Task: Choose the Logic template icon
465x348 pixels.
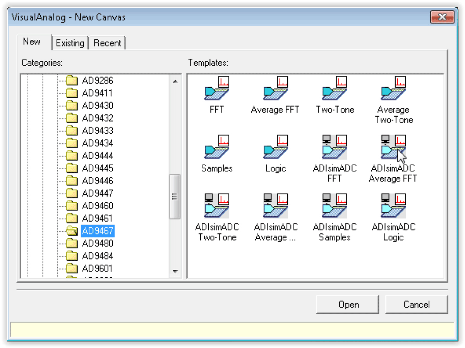Action: pyautogui.click(x=276, y=147)
